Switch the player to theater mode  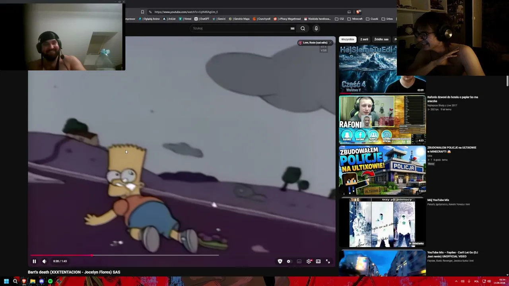[x=318, y=261]
